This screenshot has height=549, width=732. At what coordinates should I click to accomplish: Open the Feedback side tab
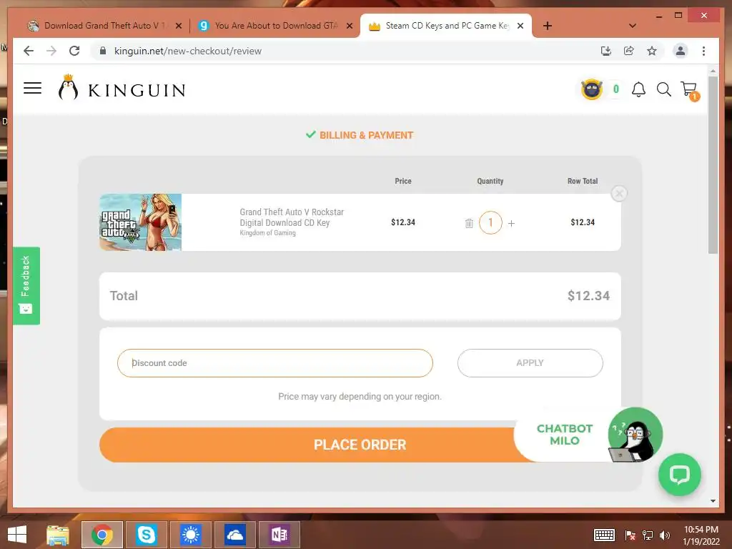tap(26, 286)
